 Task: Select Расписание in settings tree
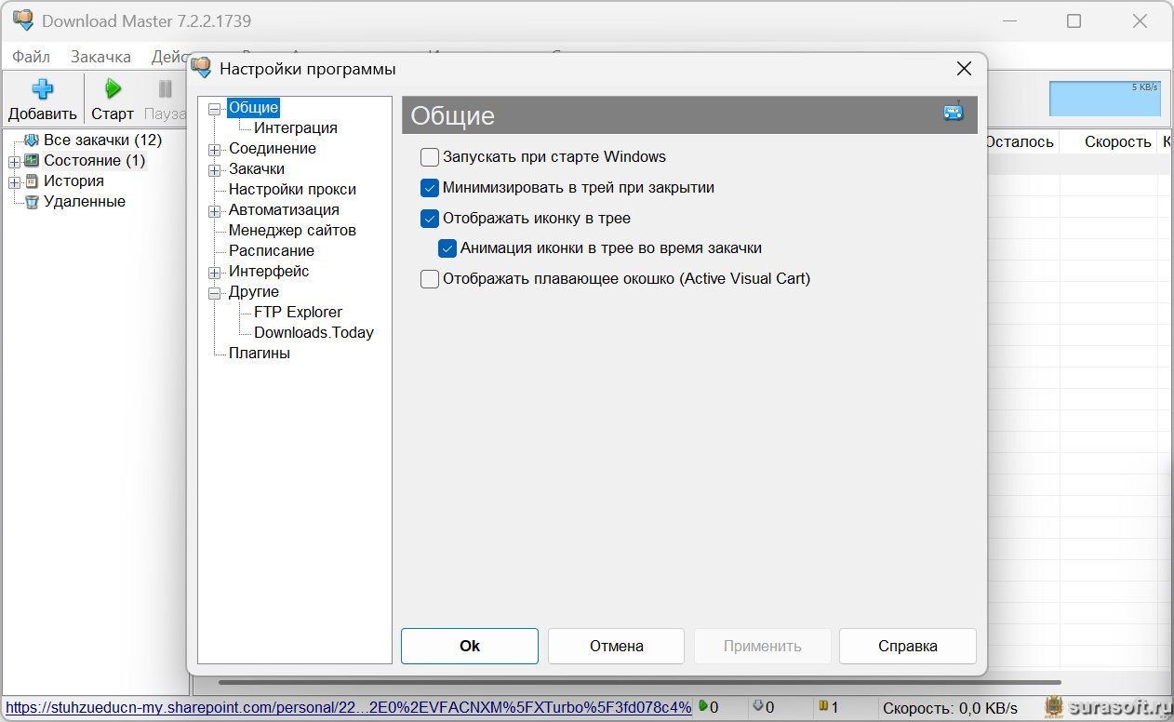pyautogui.click(x=272, y=251)
